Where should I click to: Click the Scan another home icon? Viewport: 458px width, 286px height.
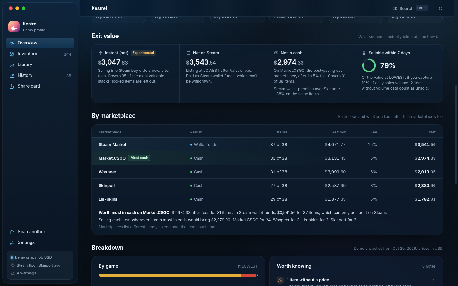point(12,232)
